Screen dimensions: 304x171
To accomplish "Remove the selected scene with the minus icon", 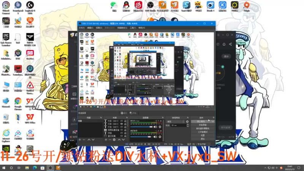I will (84, 139).
